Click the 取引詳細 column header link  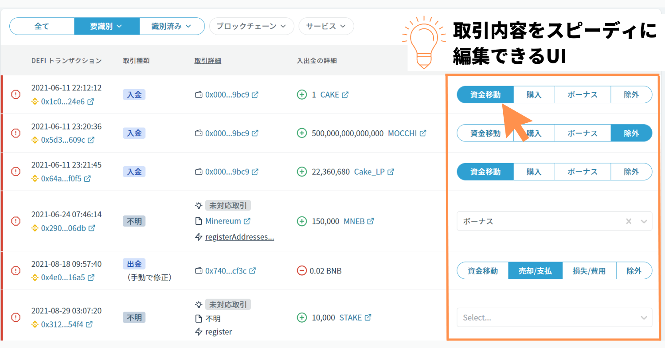point(207,60)
